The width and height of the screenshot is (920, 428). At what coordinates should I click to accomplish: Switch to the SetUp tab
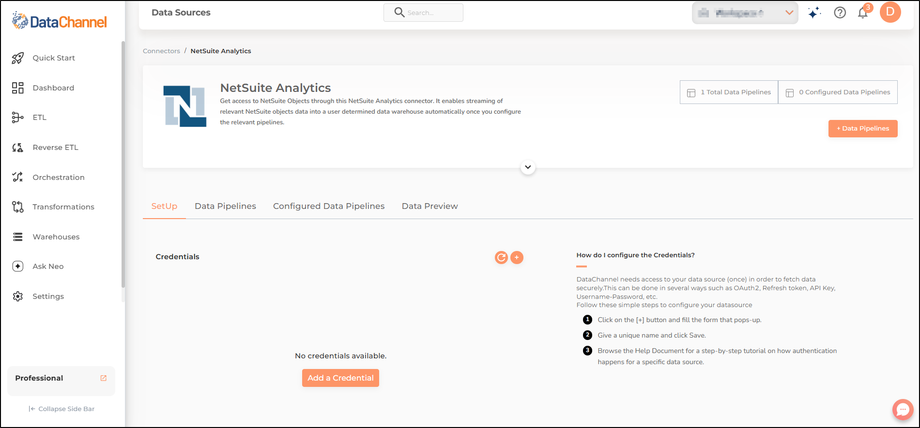coord(164,207)
